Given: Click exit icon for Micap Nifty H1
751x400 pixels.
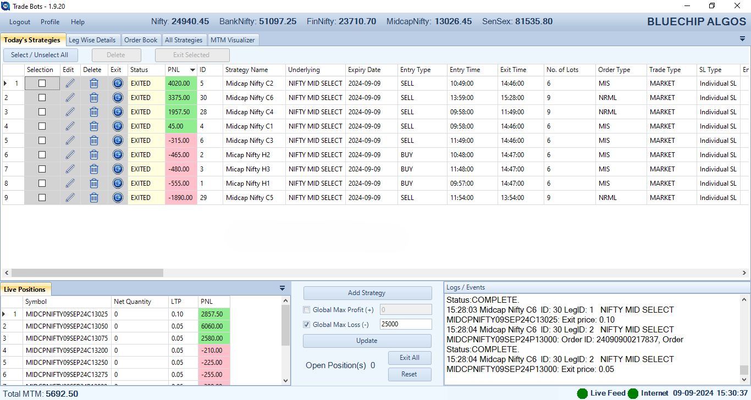Looking at the screenshot, I should (x=118, y=183).
